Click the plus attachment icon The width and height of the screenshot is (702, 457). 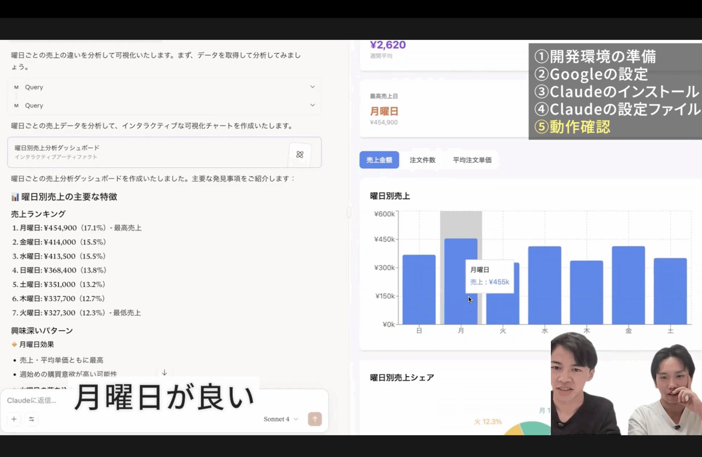[14, 419]
